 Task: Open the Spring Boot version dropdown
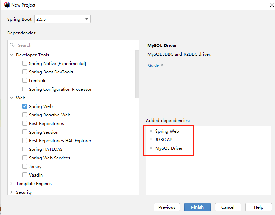pos(63,19)
